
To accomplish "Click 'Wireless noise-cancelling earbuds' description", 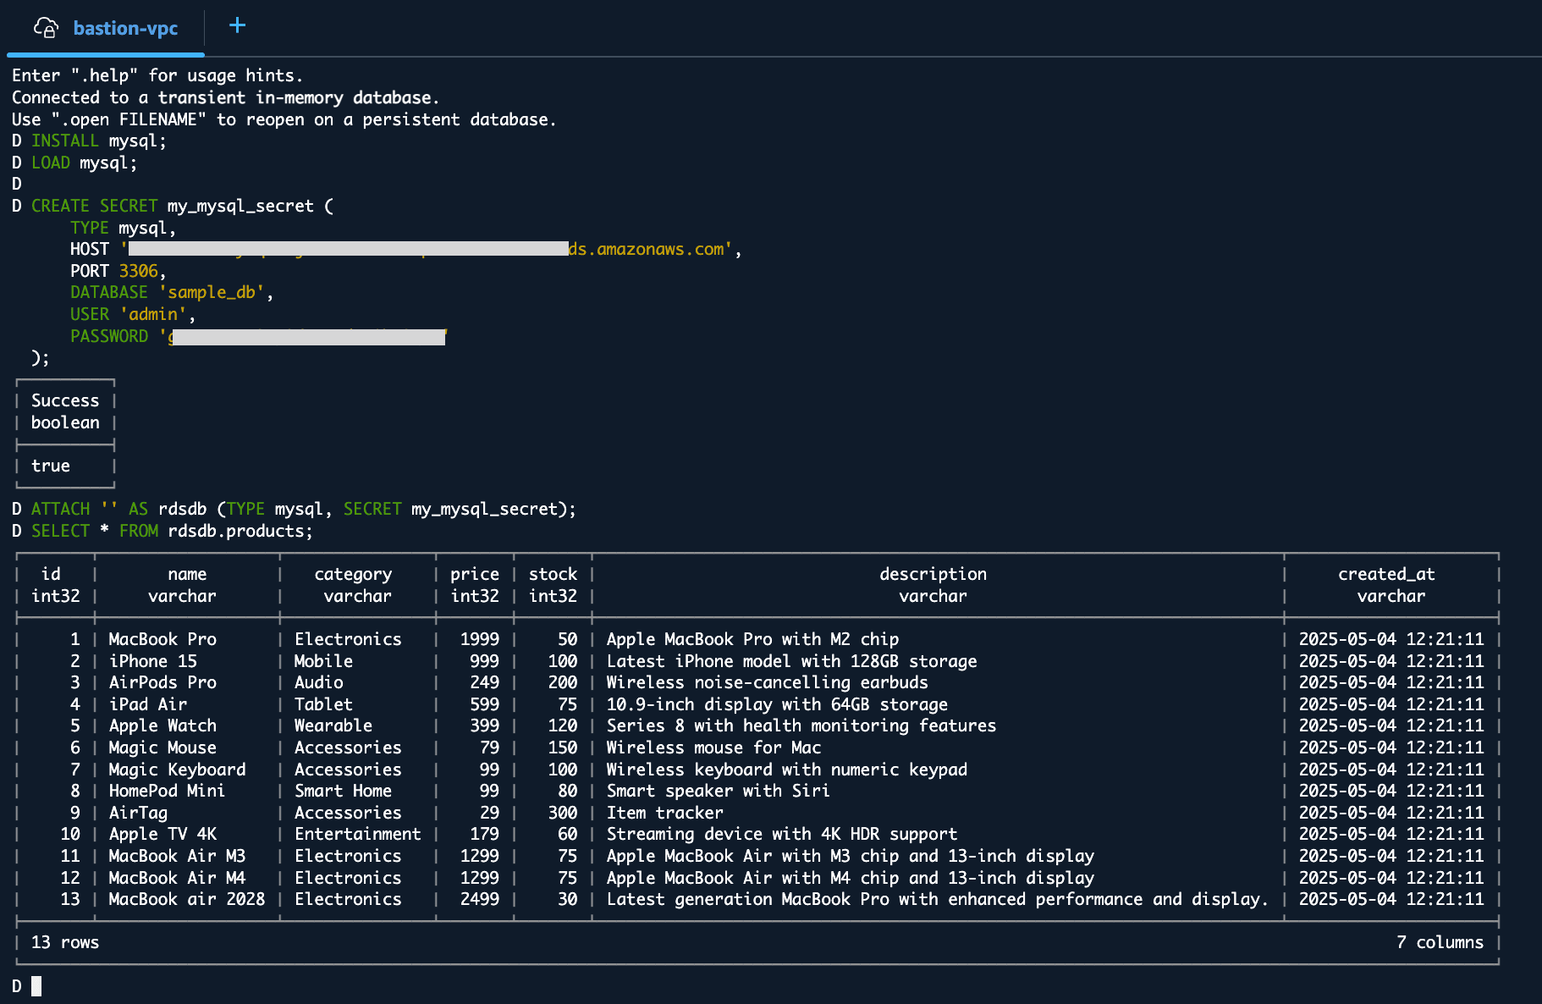I will point(767,682).
